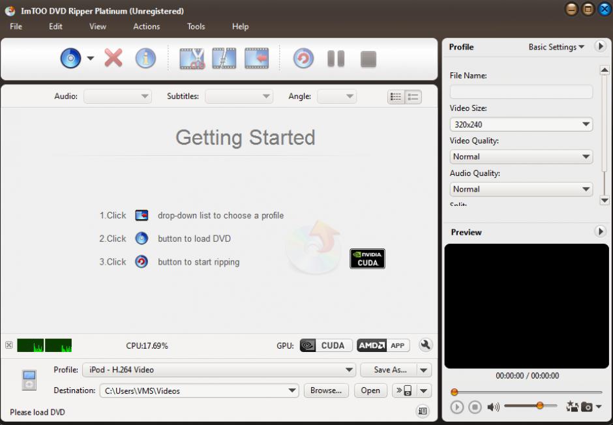Expand the Profile panel arrow
Image resolution: width=613 pixels, height=425 pixels.
coord(600,46)
